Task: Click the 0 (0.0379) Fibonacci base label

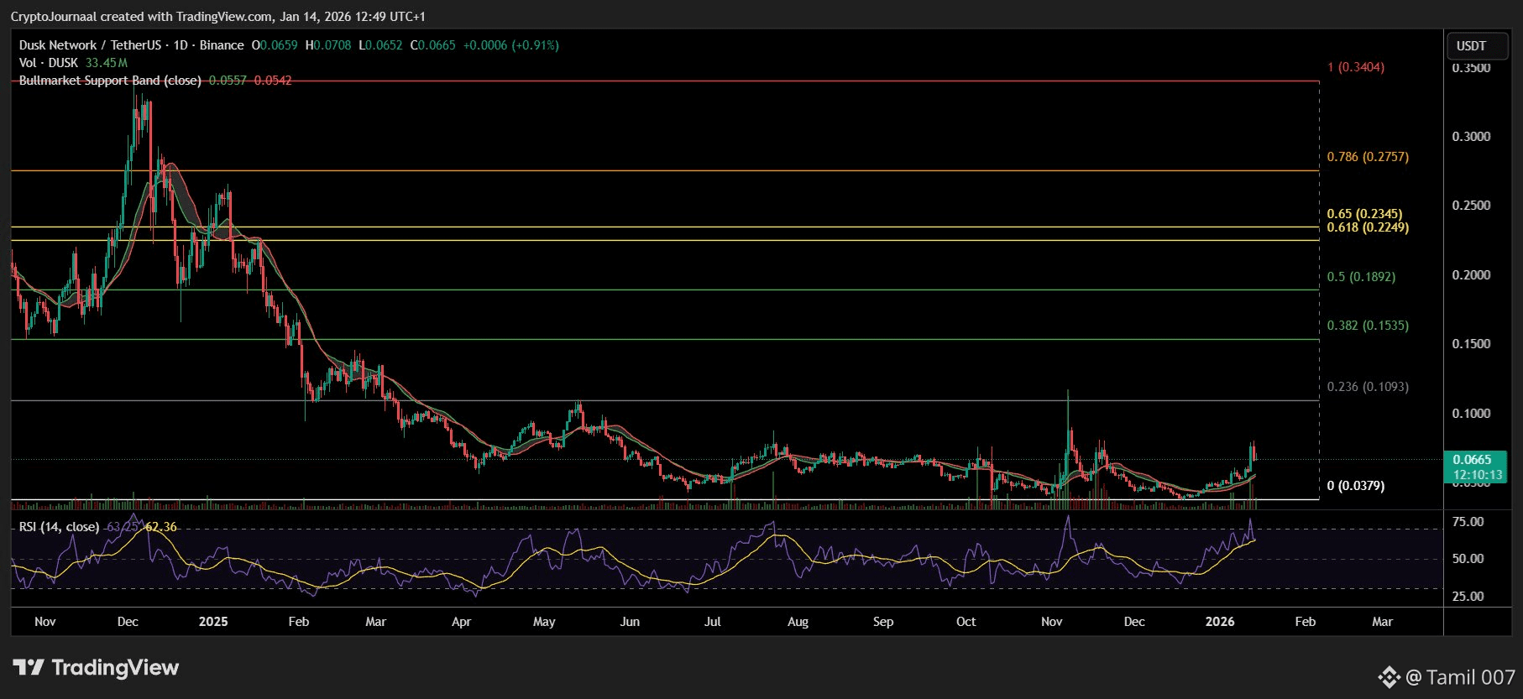Action: click(1356, 486)
